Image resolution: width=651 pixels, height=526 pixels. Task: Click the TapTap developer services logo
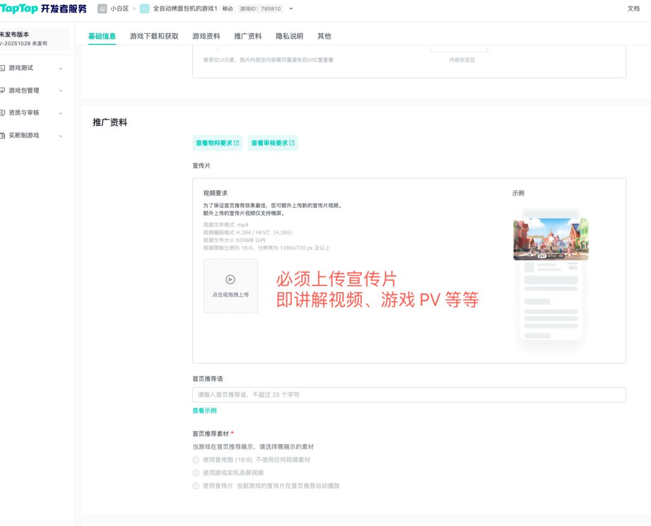coord(43,8)
